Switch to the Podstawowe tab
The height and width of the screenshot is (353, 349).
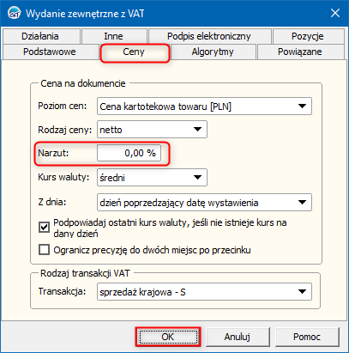[x=50, y=52]
